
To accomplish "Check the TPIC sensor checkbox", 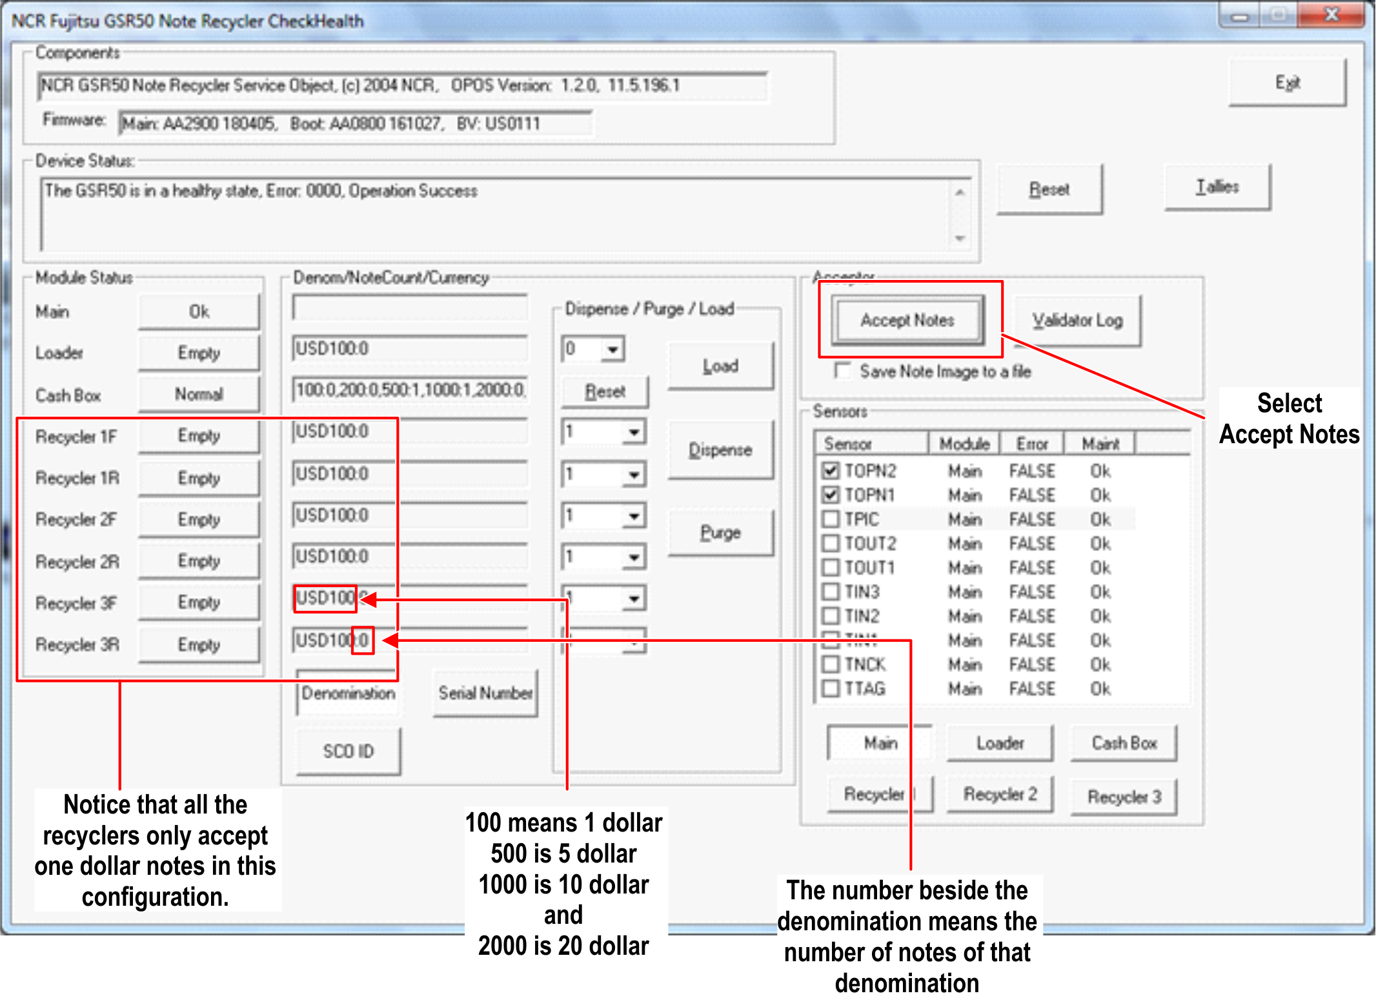I will (831, 519).
